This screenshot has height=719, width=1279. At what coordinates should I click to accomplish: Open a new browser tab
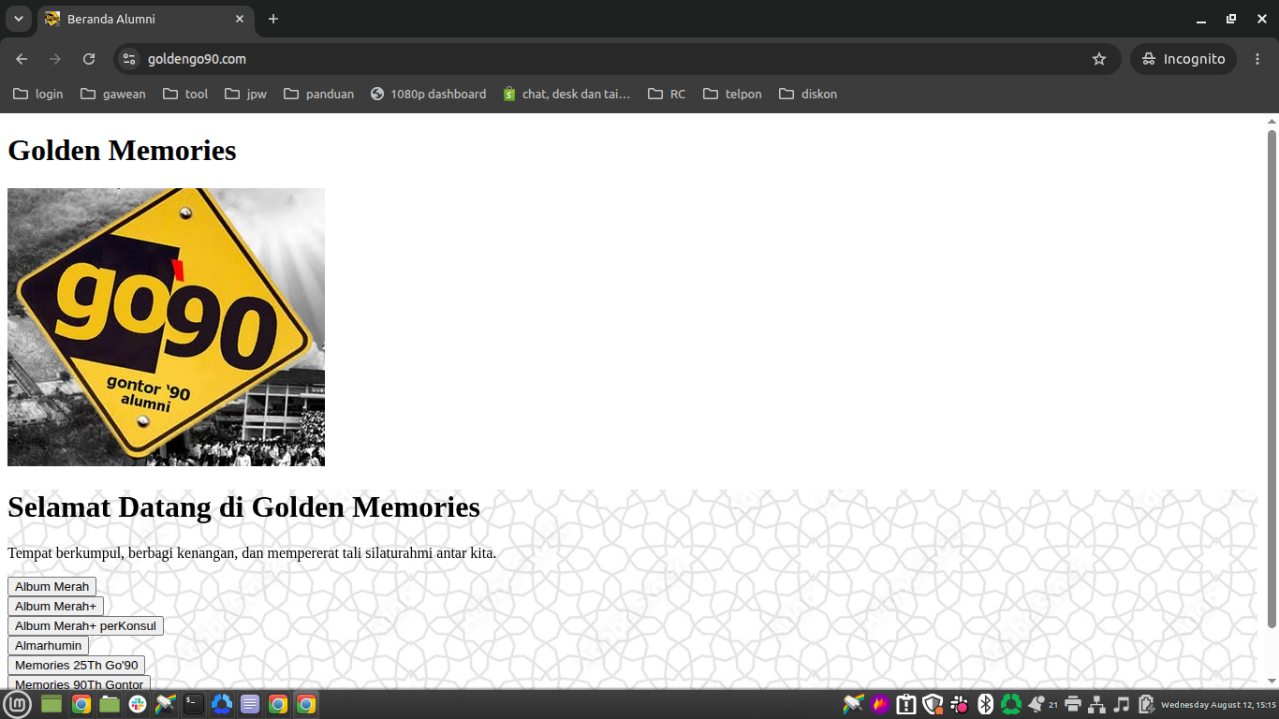273,19
